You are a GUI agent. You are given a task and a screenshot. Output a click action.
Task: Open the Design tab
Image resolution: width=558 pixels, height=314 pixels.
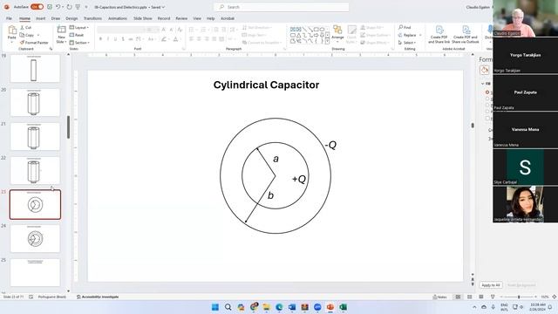click(71, 18)
